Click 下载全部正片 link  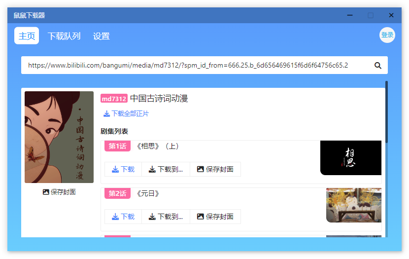click(126, 113)
